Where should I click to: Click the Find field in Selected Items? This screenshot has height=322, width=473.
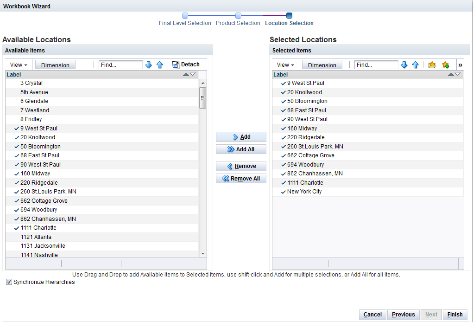[376, 64]
